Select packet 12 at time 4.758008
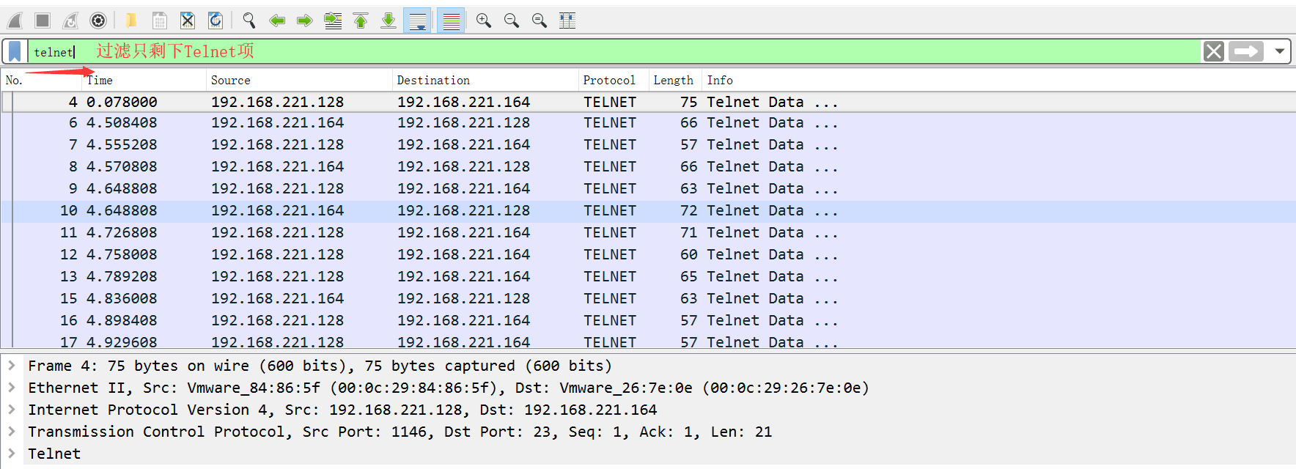 (x=648, y=255)
